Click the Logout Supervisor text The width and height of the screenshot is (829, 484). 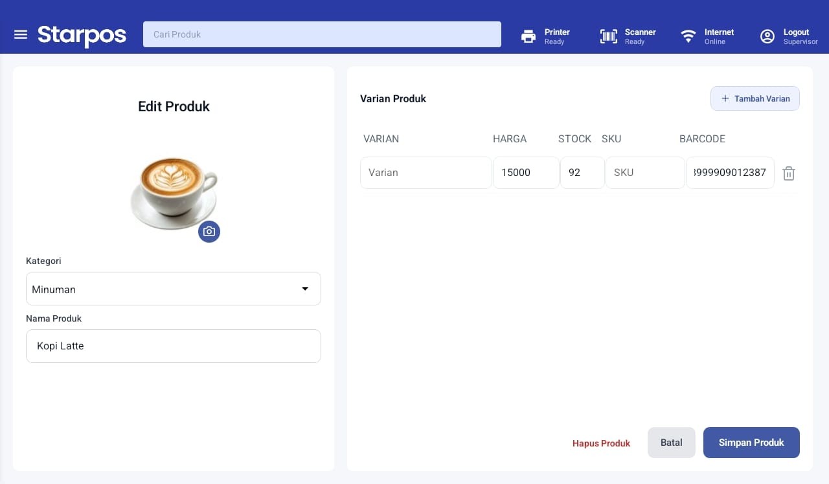tap(801, 37)
